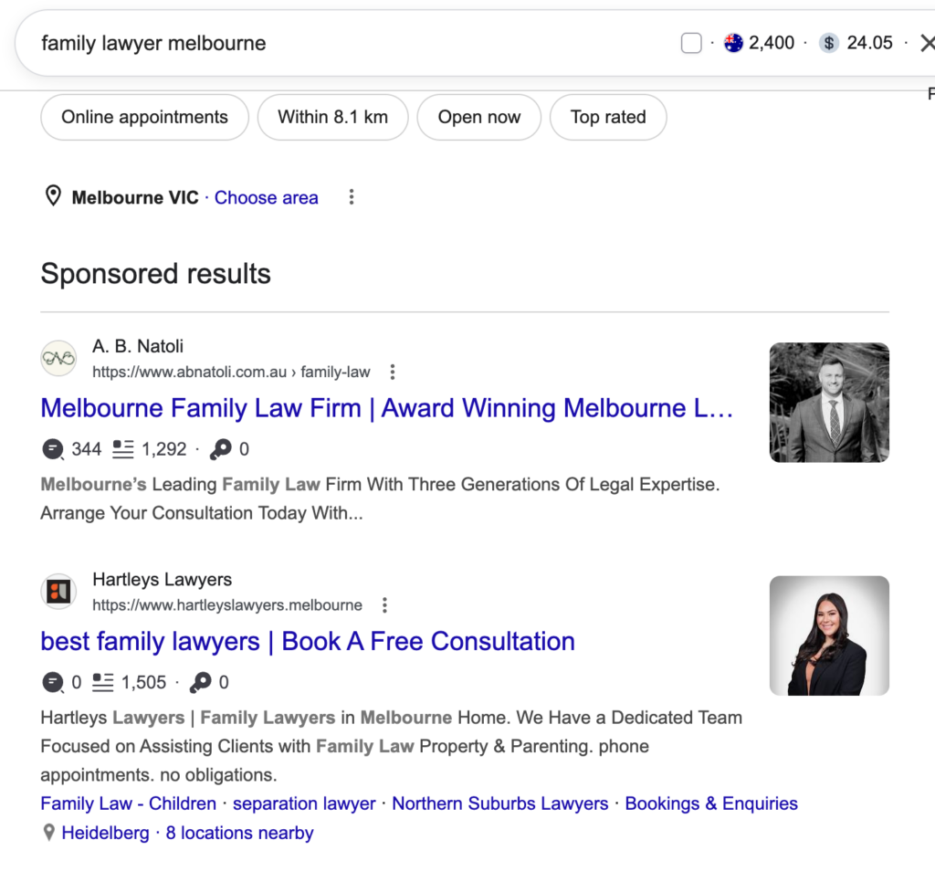Click the abnatoli.com.au family-law URL

pyautogui.click(x=231, y=373)
